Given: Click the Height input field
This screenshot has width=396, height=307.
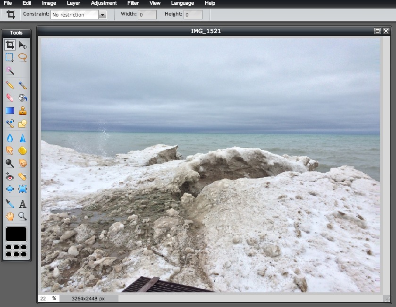Looking at the screenshot, I should click(x=193, y=15).
